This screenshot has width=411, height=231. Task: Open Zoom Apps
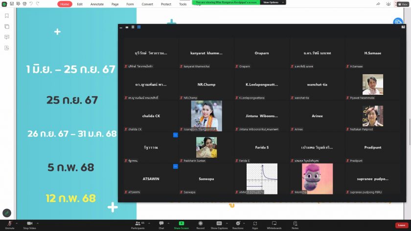[255, 224]
